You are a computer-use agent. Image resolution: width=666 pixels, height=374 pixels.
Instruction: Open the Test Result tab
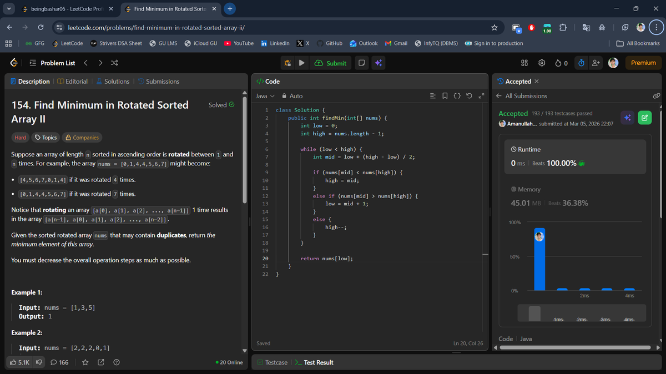314,362
